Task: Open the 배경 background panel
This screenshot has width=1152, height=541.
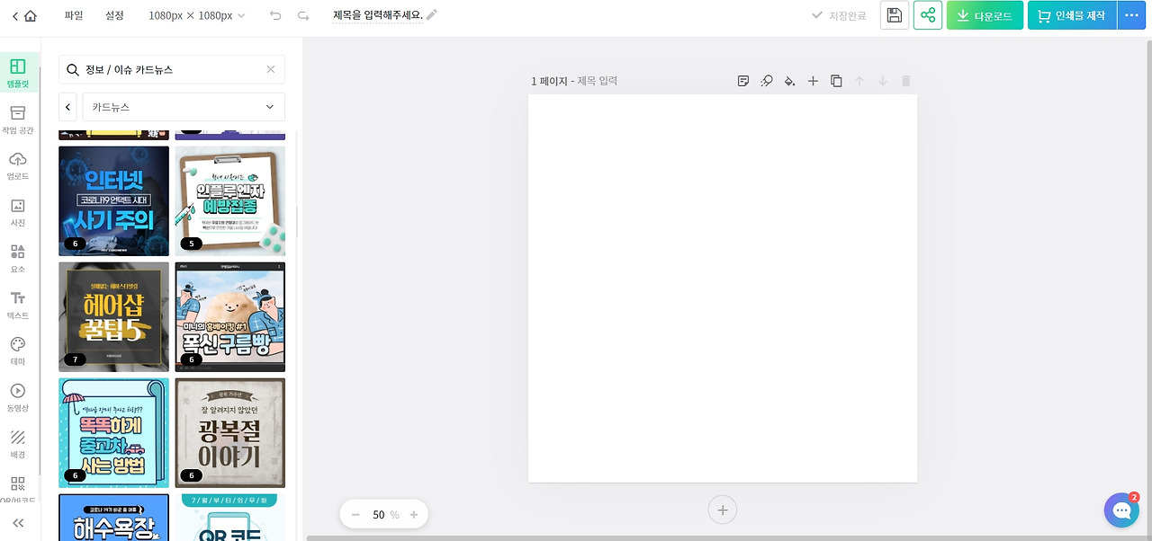Action: (18, 442)
